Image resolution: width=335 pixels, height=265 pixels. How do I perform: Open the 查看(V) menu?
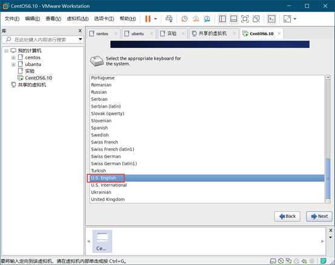point(53,19)
